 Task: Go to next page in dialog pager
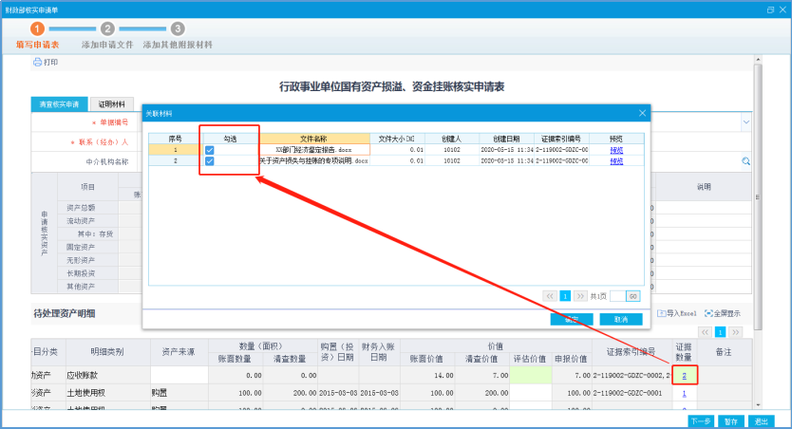tap(579, 296)
